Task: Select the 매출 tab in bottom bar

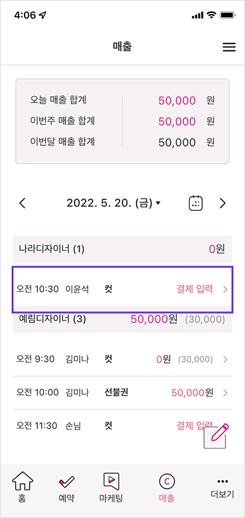Action: click(x=167, y=488)
